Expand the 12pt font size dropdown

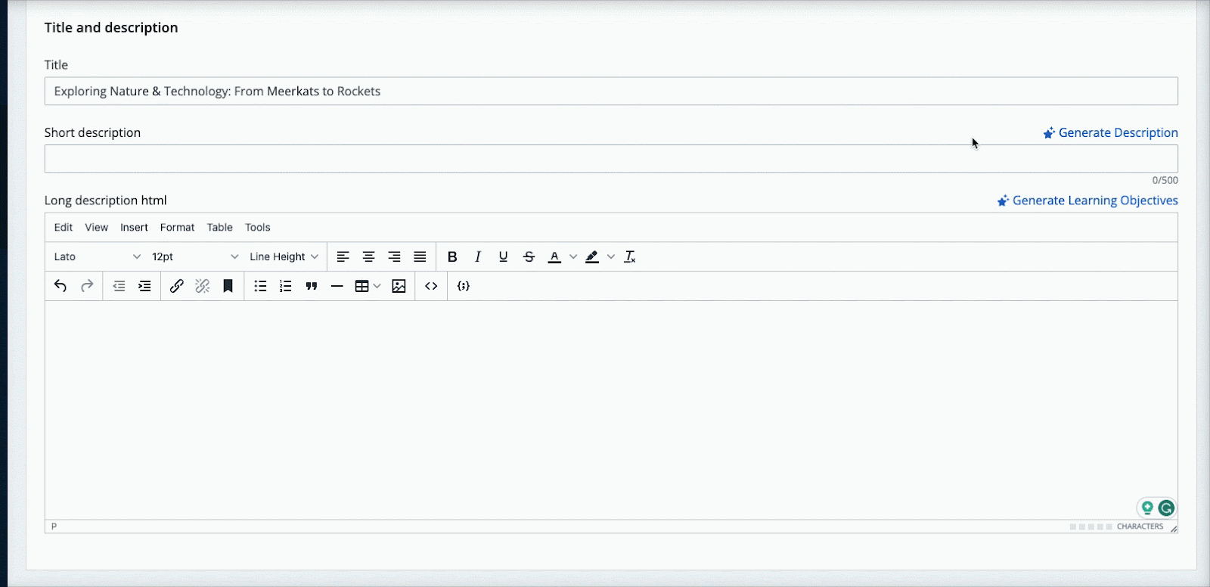point(194,256)
